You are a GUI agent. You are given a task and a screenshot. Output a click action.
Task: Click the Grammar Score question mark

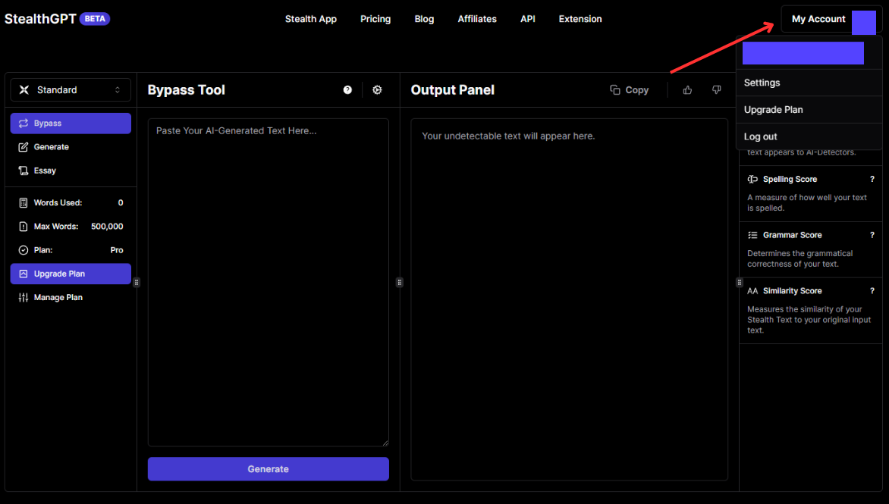click(x=872, y=235)
